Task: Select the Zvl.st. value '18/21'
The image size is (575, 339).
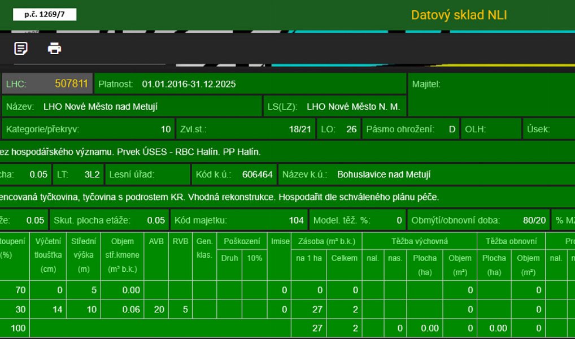Action: (299, 129)
